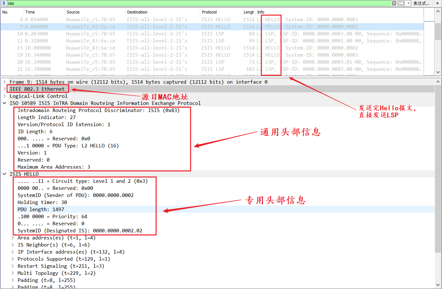Collapse the ISIS HELLO node
442x289 pixels.
coord(5,174)
